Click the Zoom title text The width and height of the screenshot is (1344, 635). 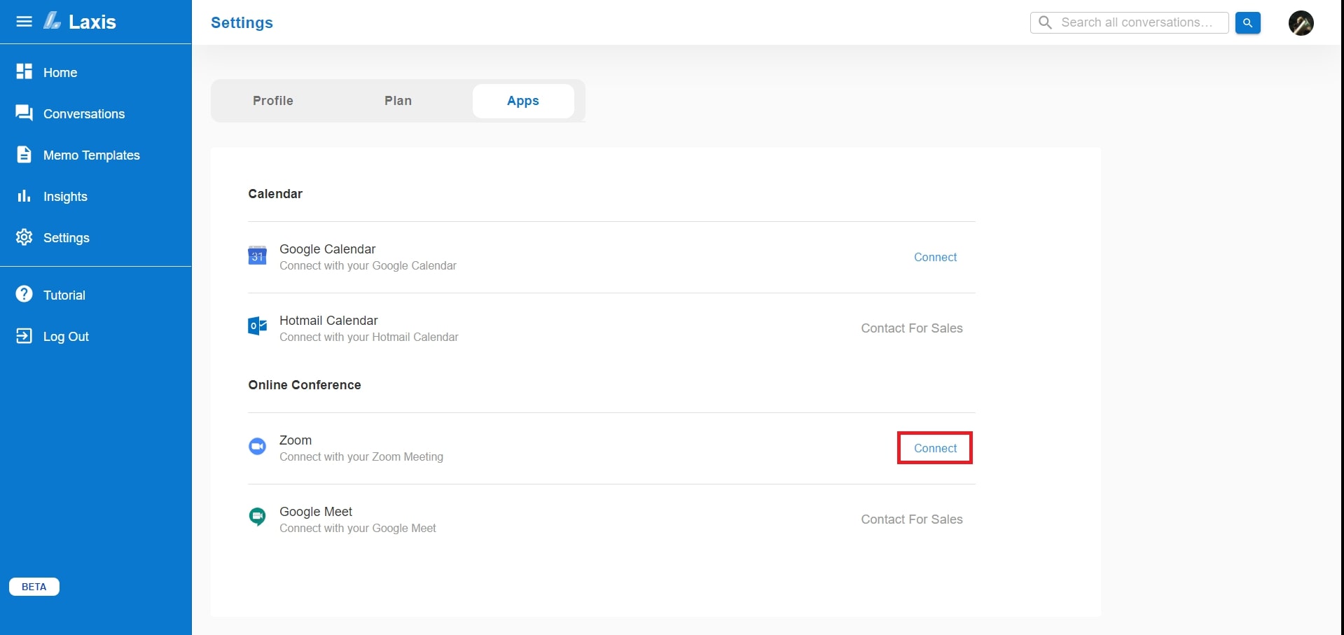[296, 440]
